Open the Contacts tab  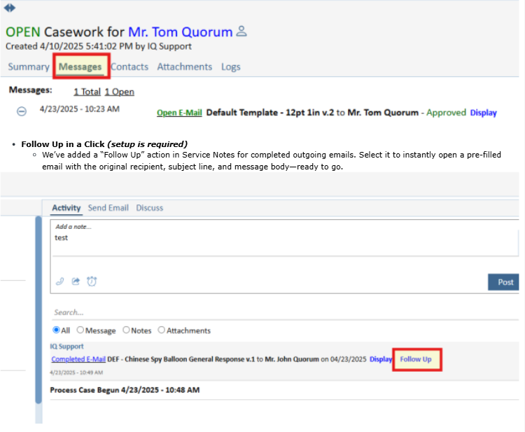click(x=129, y=67)
